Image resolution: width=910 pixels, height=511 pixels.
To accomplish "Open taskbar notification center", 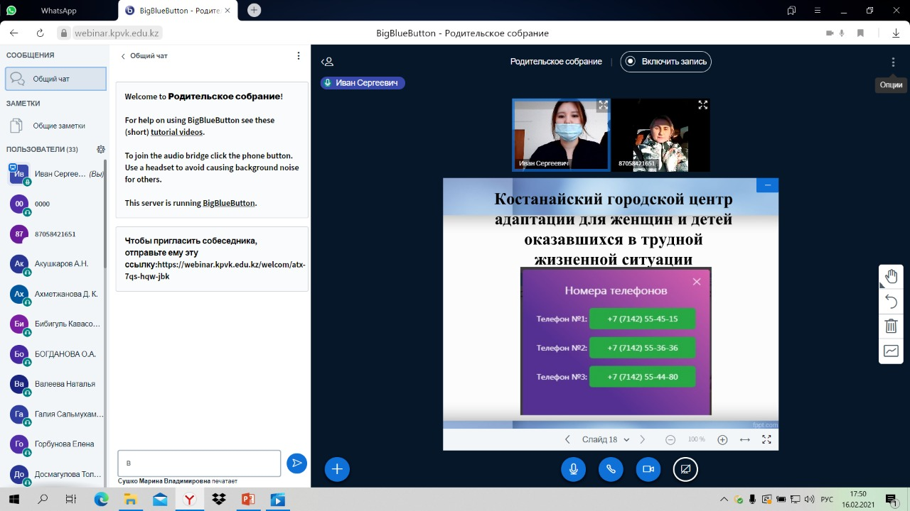I will click(891, 500).
